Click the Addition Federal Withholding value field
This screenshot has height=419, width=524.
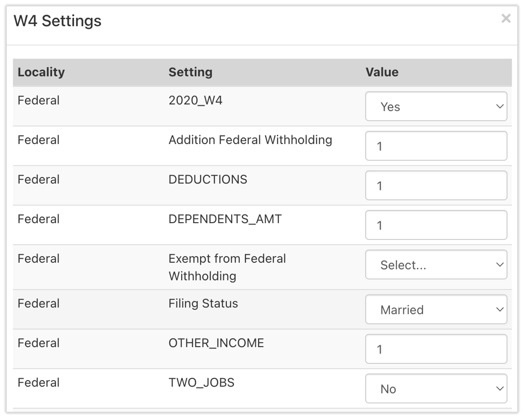[436, 146]
